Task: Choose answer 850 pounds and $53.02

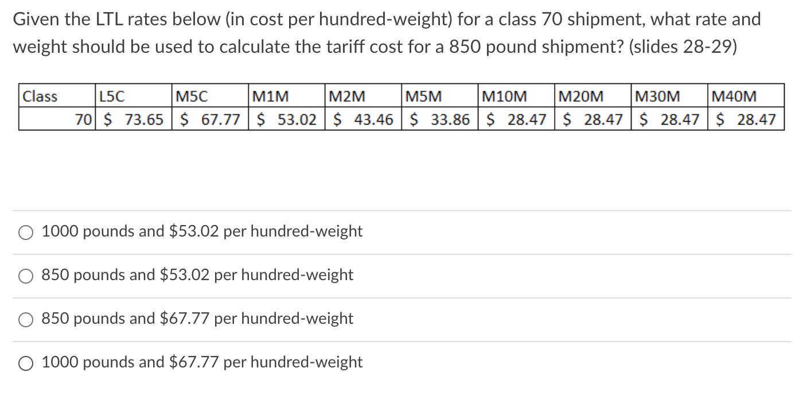Action: tap(25, 276)
